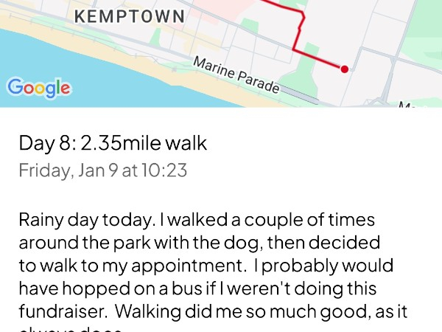442x332 pixels.
Task: Click the Friday, Jan 9 at 10:23 timestamp
Action: 102,171
